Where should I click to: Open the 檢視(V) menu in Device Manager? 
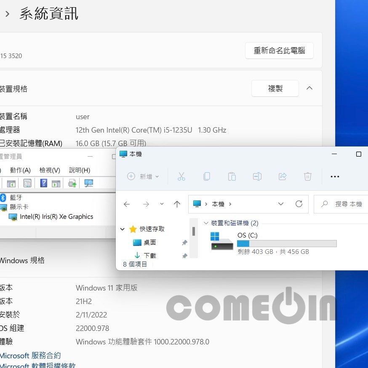pos(50,170)
